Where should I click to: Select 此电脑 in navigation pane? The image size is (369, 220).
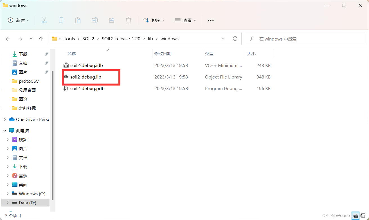pyautogui.click(x=22, y=131)
